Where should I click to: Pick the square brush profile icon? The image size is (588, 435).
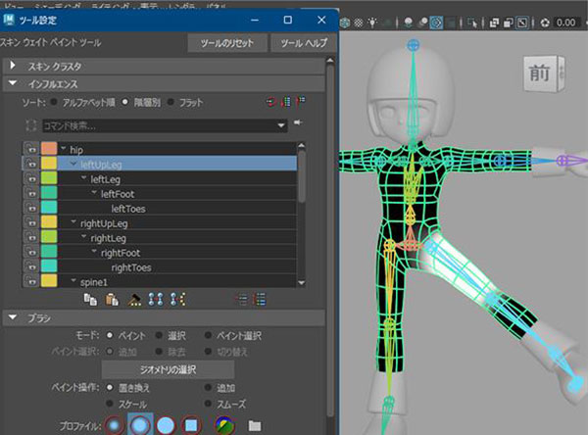coord(193,424)
